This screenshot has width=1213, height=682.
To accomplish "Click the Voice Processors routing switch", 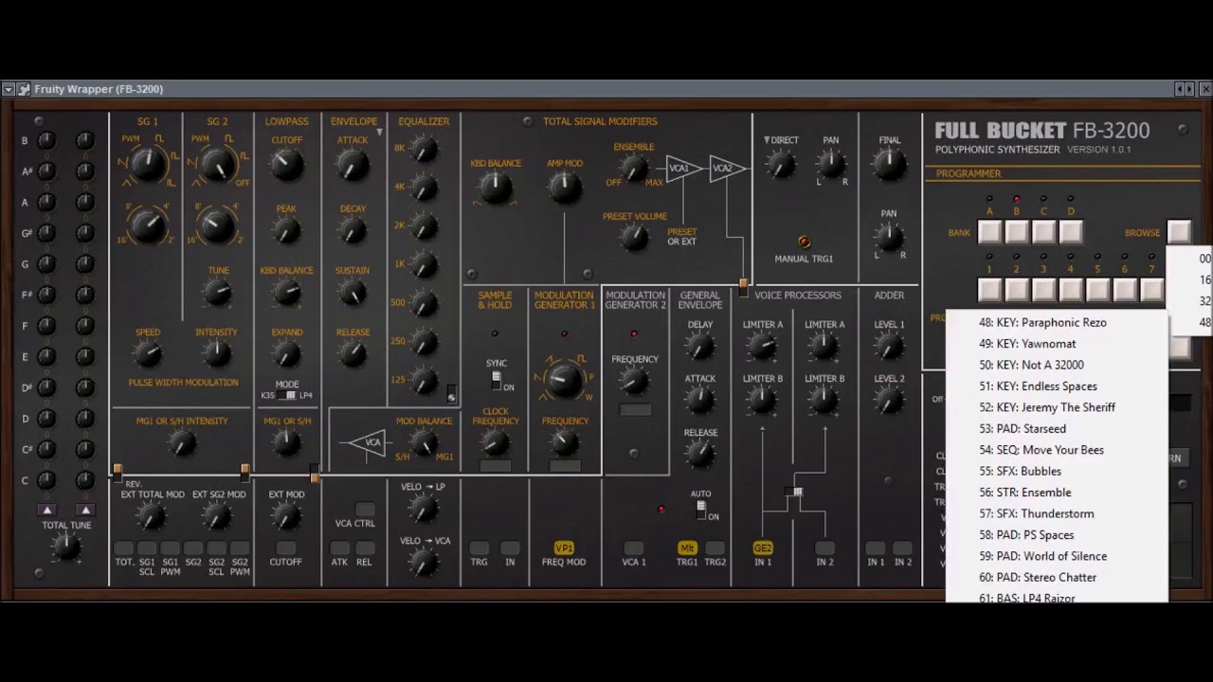I will pyautogui.click(x=796, y=493).
